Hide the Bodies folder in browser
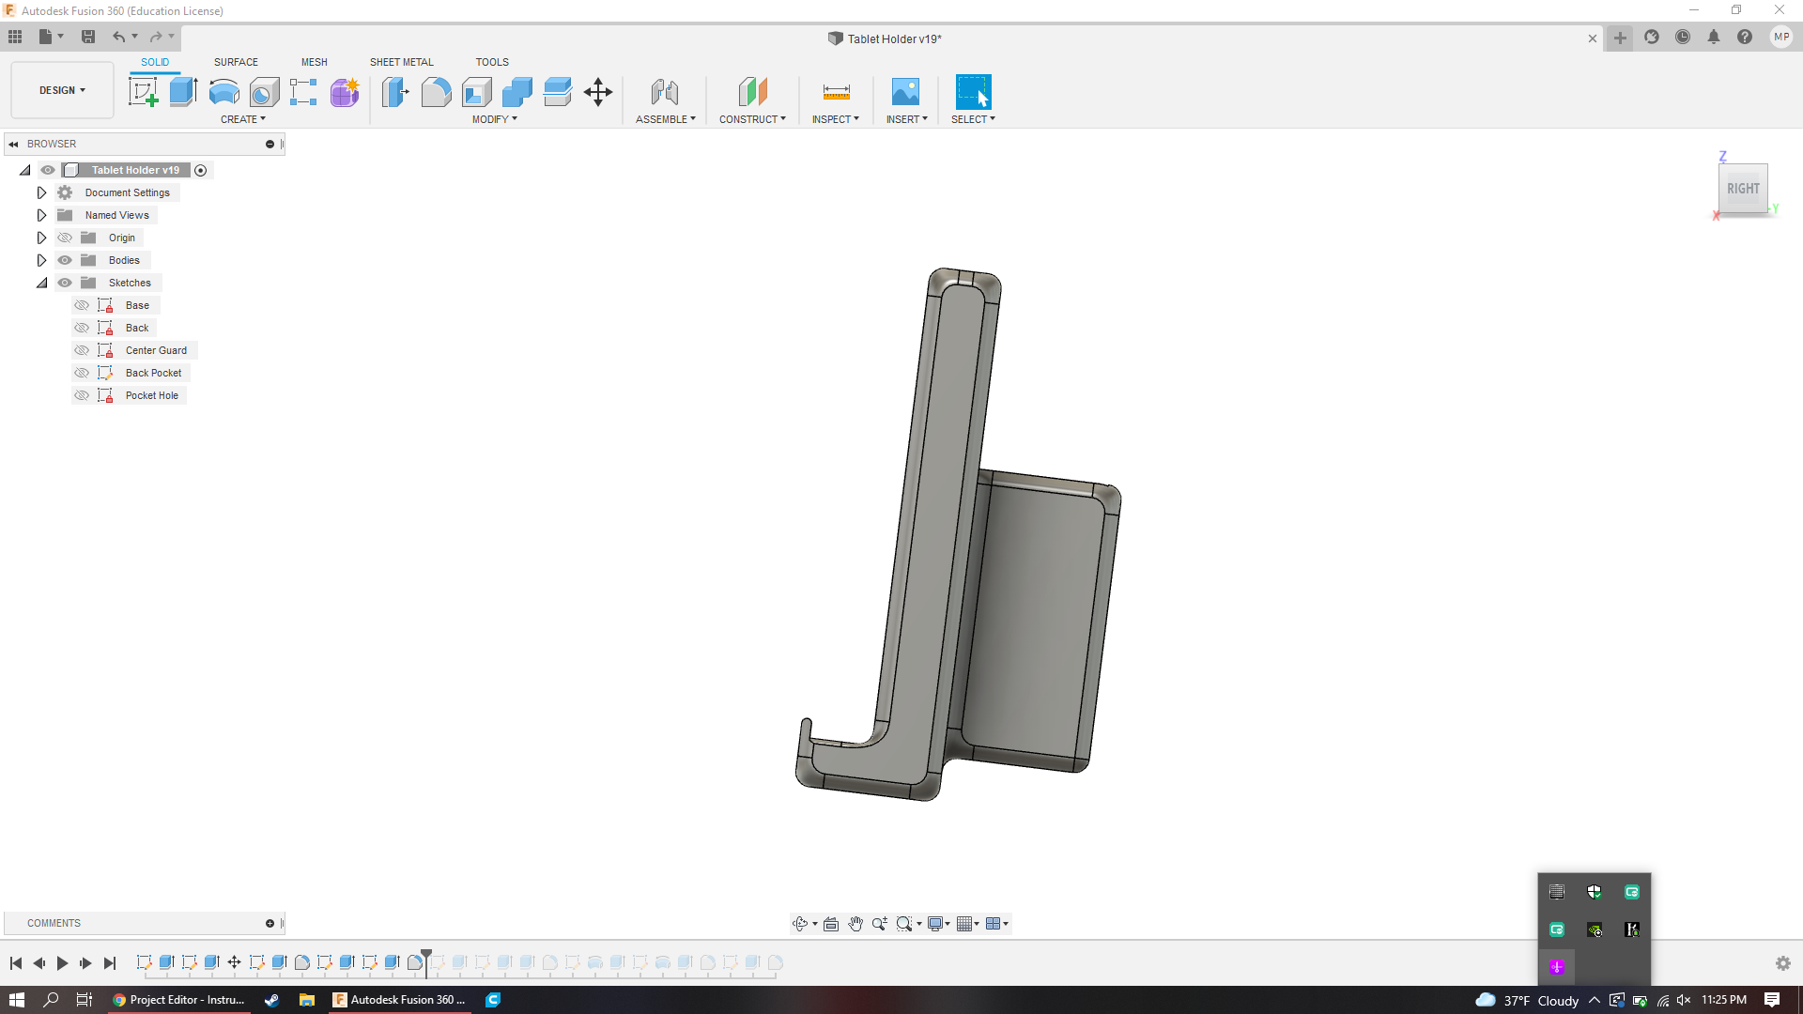This screenshot has height=1014, width=1803. click(x=65, y=260)
